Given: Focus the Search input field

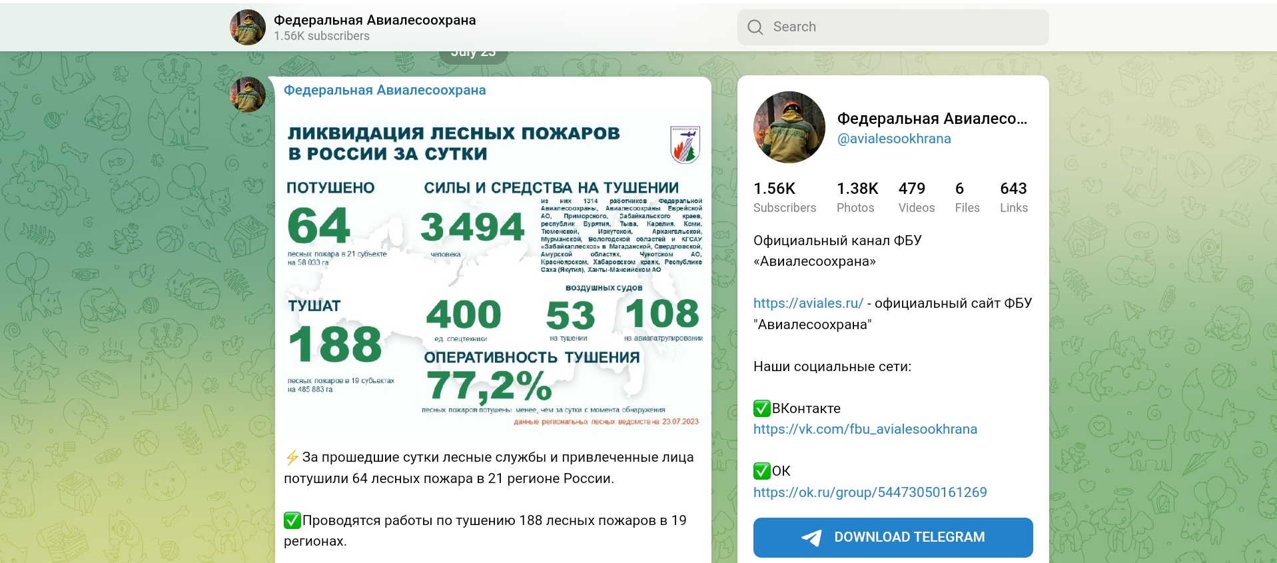Looking at the screenshot, I should [893, 27].
